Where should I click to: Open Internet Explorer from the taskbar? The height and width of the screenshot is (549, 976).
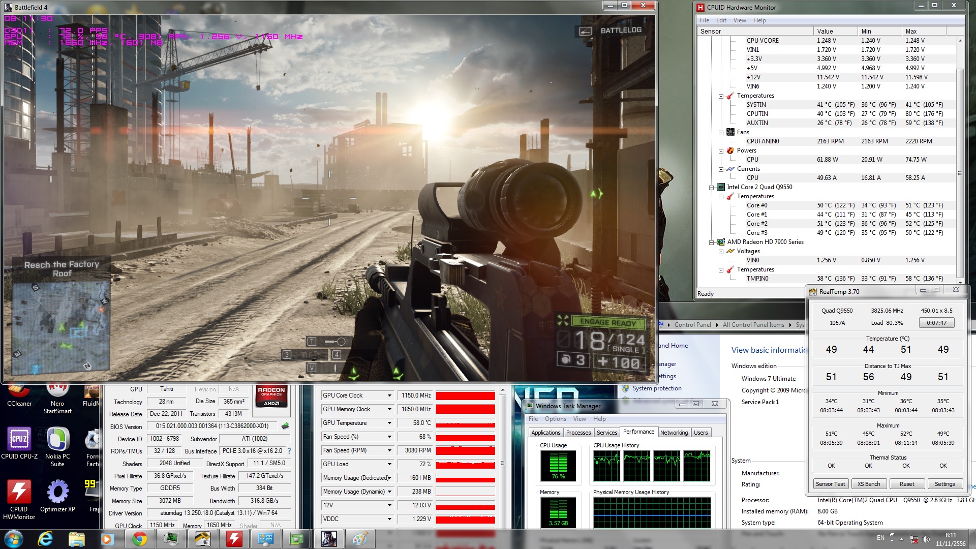tap(45, 539)
